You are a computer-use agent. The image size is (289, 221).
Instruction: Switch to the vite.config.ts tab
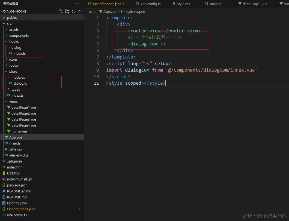tap(150, 4)
